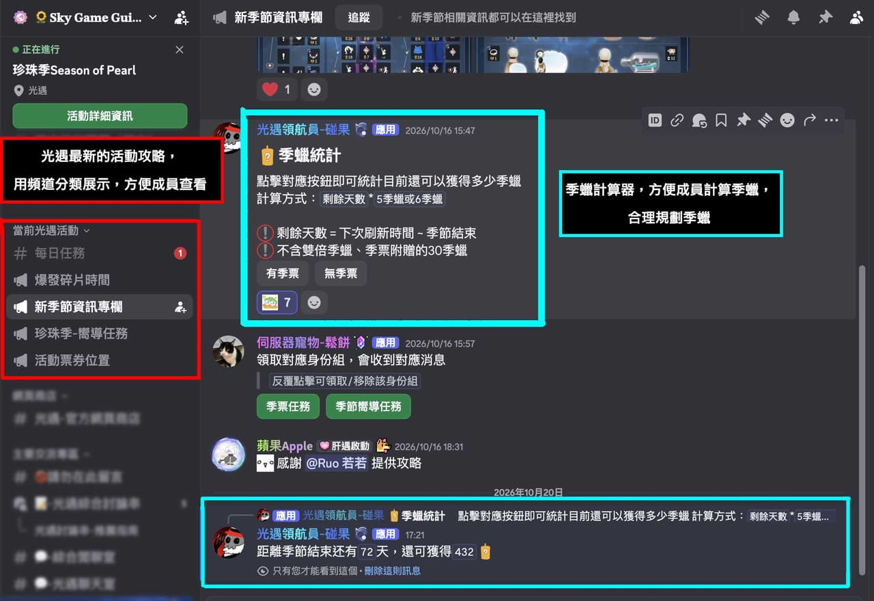Screen dimensions: 874x601
Task: Select the 活動票券位置 channel
Action: [100, 360]
